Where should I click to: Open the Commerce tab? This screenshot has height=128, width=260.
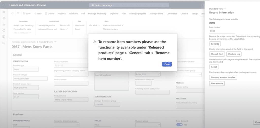coord(172,14)
